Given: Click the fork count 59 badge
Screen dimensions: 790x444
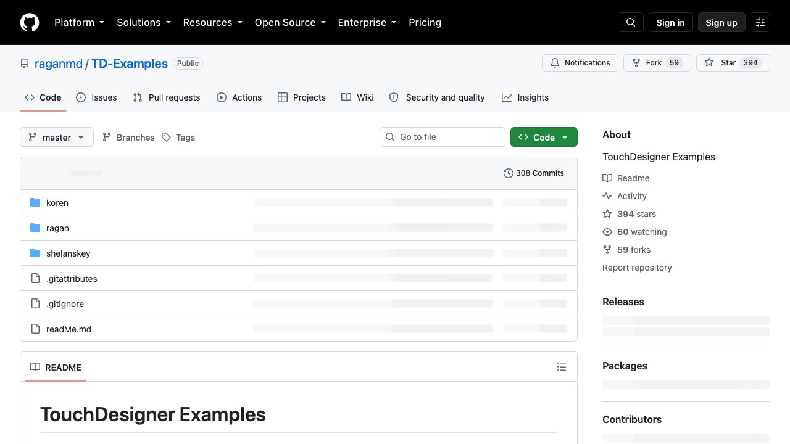Looking at the screenshot, I should [x=675, y=63].
